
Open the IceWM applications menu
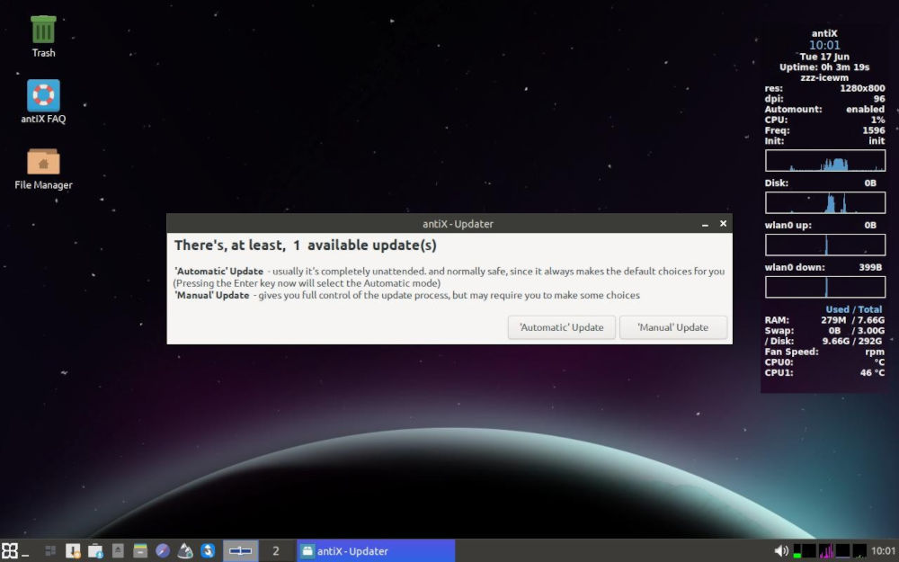[x=9, y=549]
